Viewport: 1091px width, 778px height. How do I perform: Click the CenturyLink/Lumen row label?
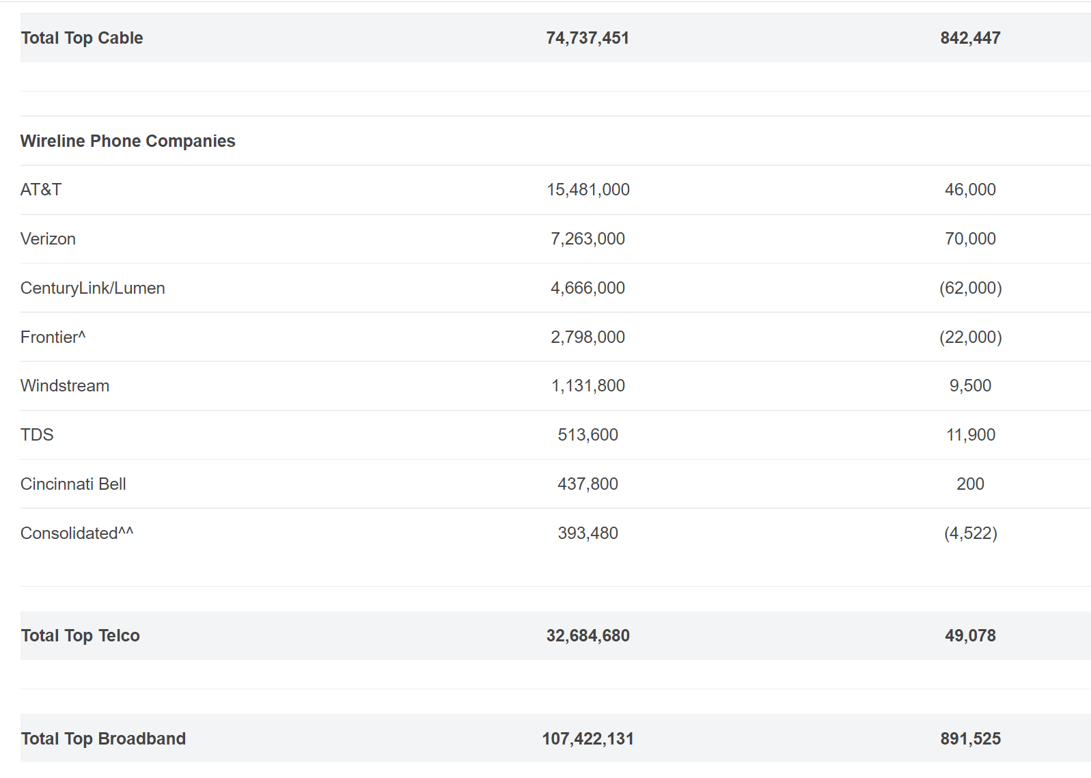93,288
